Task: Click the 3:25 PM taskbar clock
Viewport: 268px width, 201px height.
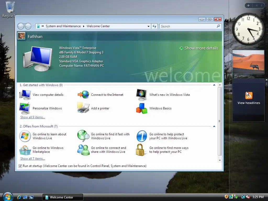Action: click(258, 197)
